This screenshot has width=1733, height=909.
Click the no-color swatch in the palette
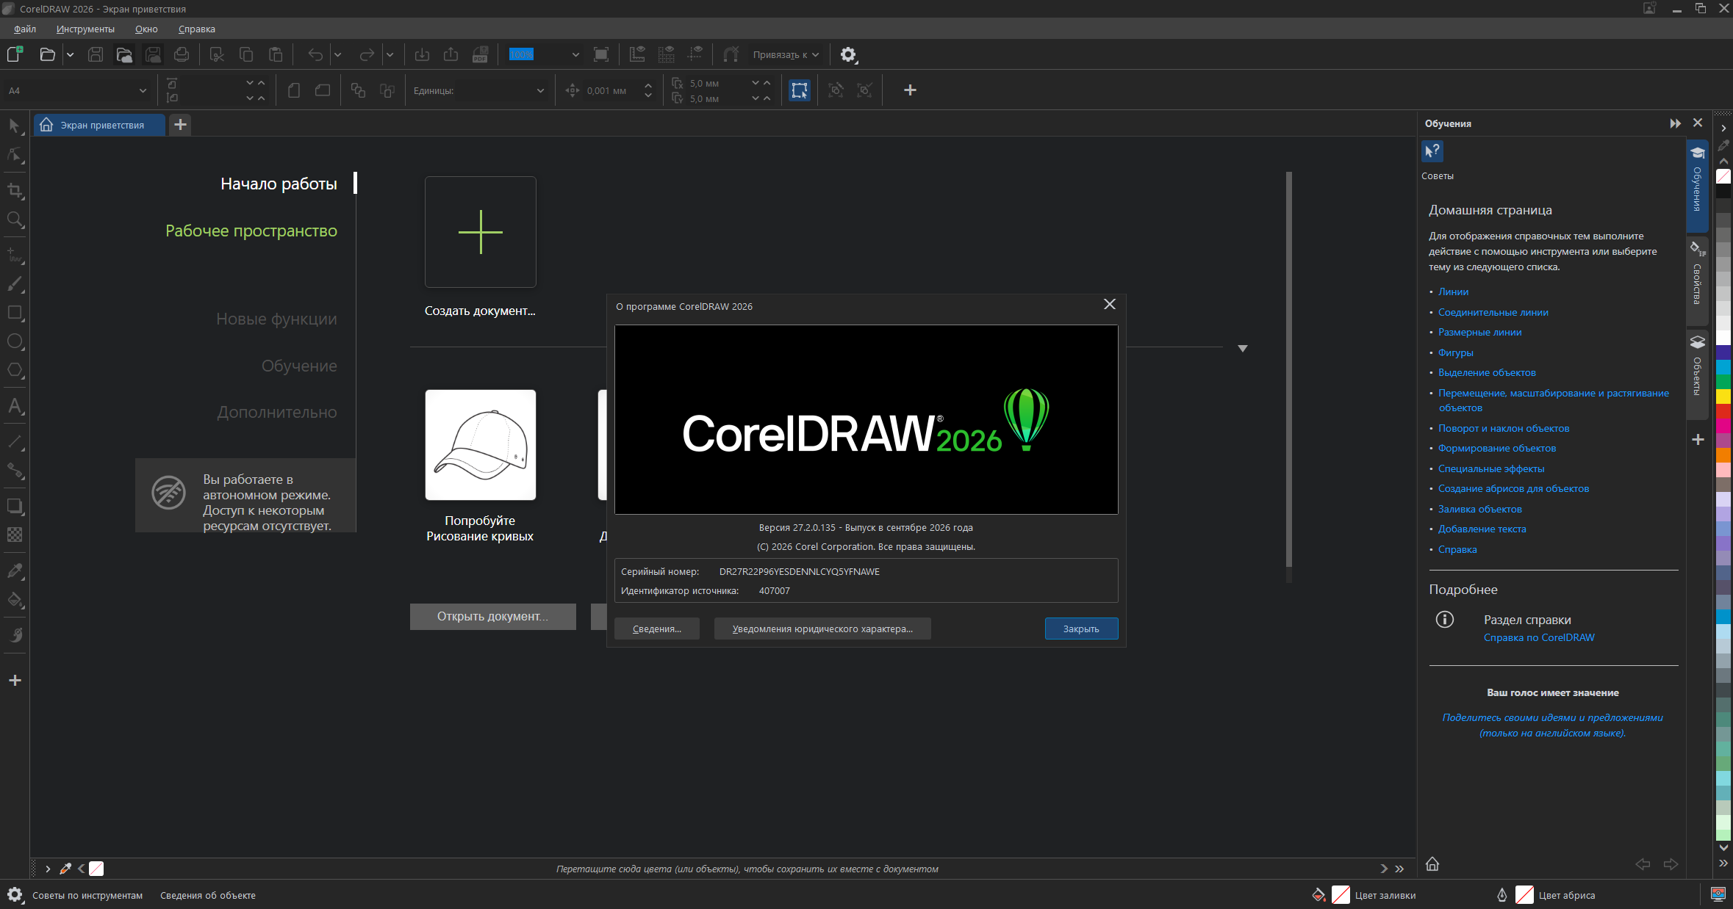tap(1723, 176)
